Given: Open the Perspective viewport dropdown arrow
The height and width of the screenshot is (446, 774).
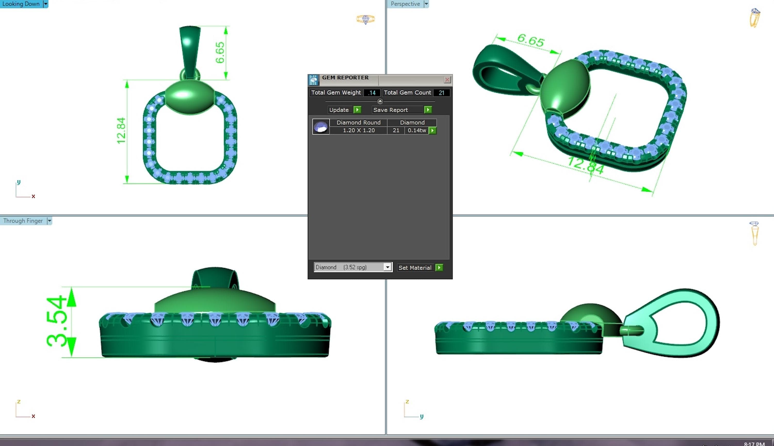Looking at the screenshot, I should (x=426, y=4).
